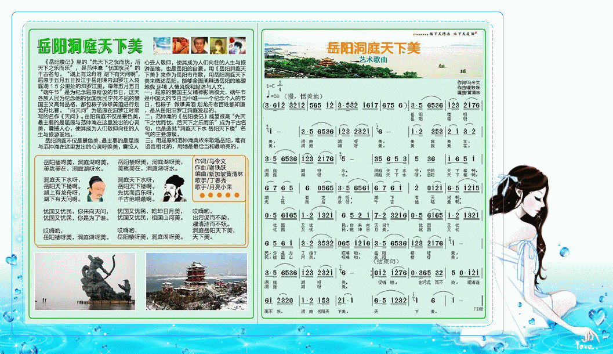Click the lyric 忧国又忧民，祖国山河美
The height and width of the screenshot is (354, 613).
coord(150,218)
